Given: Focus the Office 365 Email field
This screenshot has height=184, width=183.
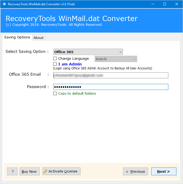Looking at the screenshot, I should (111, 75).
